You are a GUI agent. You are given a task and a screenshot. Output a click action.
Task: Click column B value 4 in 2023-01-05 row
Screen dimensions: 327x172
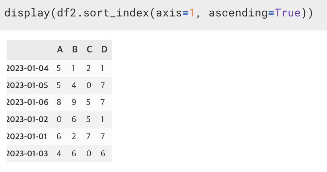pos(74,85)
